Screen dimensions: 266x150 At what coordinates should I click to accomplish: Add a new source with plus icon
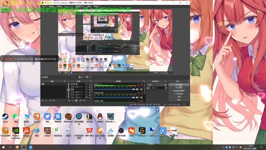click(x=69, y=101)
